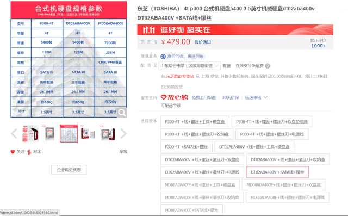Open the first product thumbnail with packaging

(30, 134)
